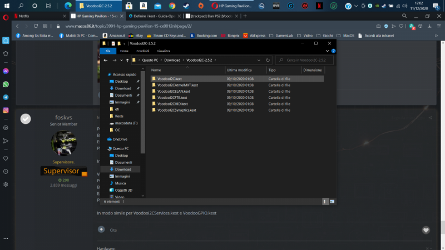Open WhatsApp in Opera sidebar
Screen dimensions: 445x250
click(6, 84)
